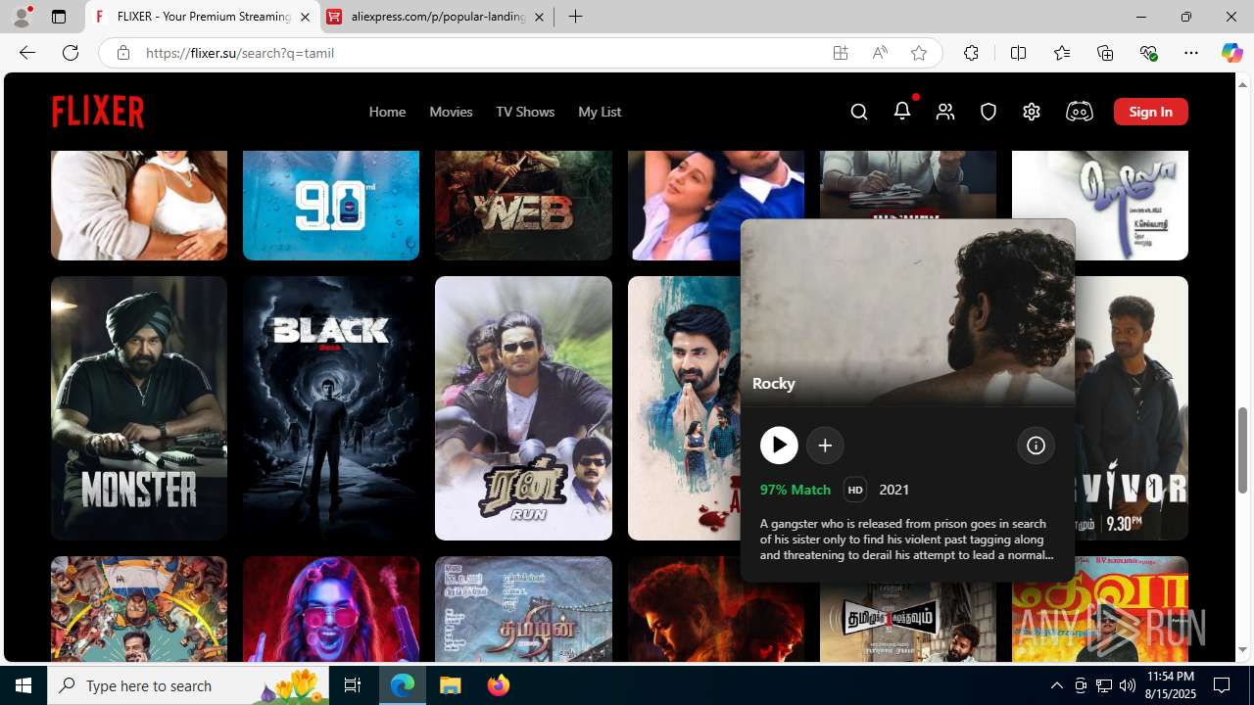Play the Rocky movie

pyautogui.click(x=779, y=446)
